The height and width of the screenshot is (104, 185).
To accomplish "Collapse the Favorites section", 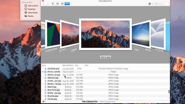I will [23, 2].
